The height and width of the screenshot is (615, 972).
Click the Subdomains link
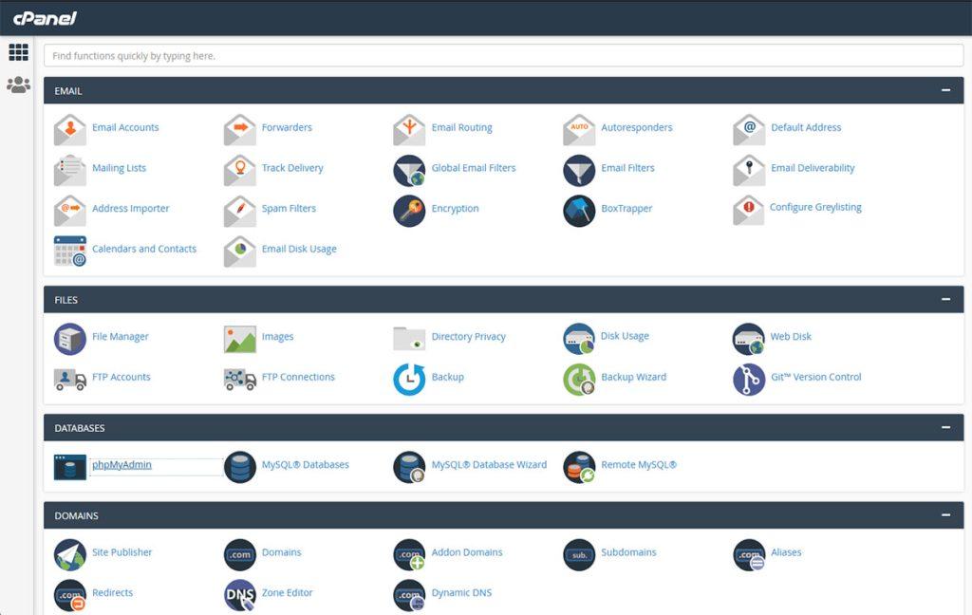tap(628, 551)
